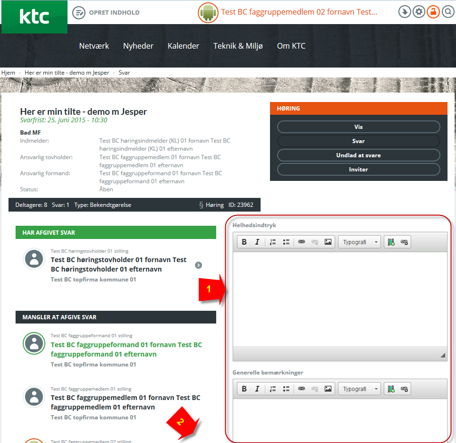Toggle bold in Generelle bemærkninger editor
The image size is (456, 443).
click(245, 389)
